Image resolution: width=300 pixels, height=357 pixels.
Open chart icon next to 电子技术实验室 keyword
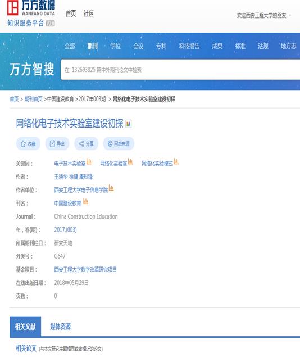pyautogui.click(x=89, y=162)
